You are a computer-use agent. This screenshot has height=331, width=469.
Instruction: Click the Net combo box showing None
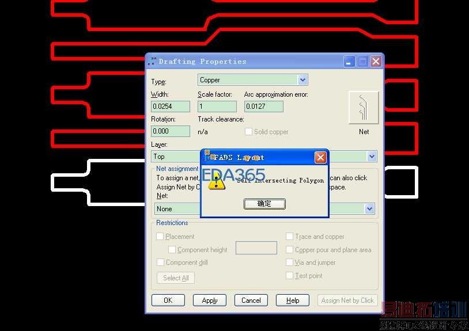pyautogui.click(x=264, y=208)
